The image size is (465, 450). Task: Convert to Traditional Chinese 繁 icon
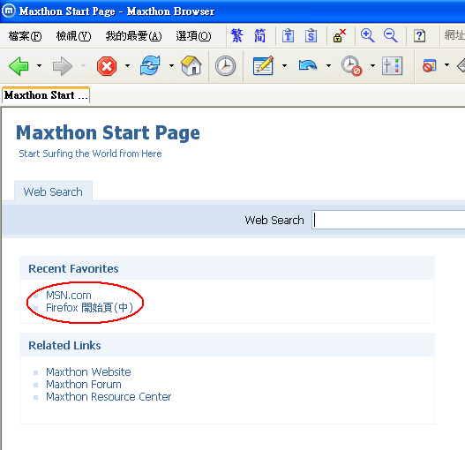point(237,35)
